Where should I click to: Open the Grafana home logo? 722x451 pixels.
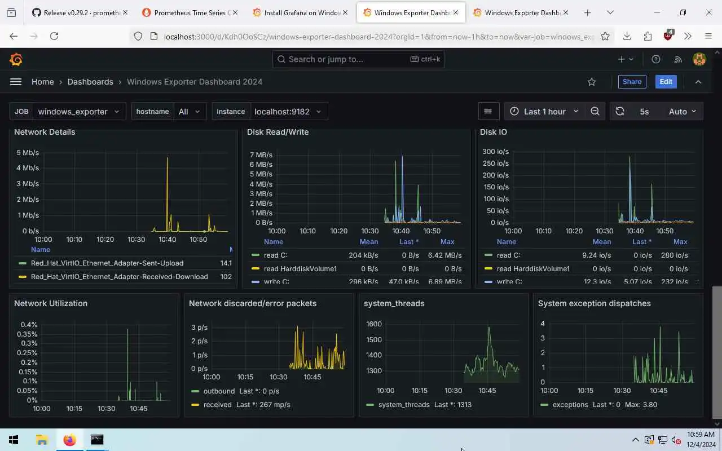[16, 59]
